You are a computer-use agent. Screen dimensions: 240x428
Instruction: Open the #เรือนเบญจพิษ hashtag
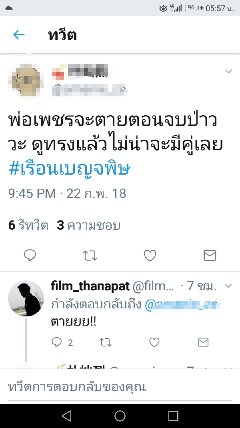(69, 169)
